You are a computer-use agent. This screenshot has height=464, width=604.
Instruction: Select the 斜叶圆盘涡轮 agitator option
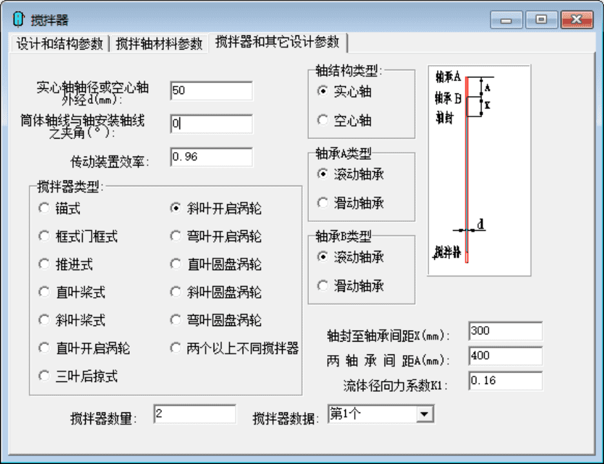tap(175, 292)
